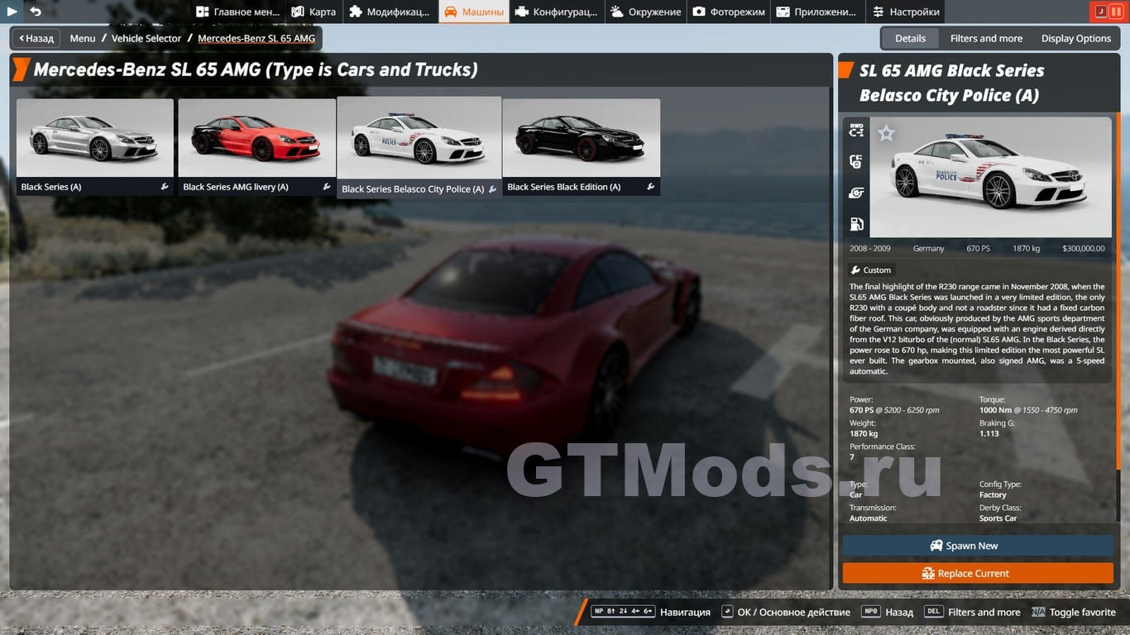
Task: Open the Фоторежим tab
Action: [728, 12]
